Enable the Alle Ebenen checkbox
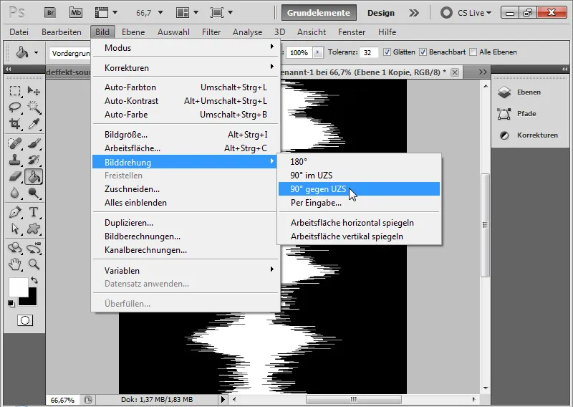Image resolution: width=573 pixels, height=407 pixels. tap(473, 52)
